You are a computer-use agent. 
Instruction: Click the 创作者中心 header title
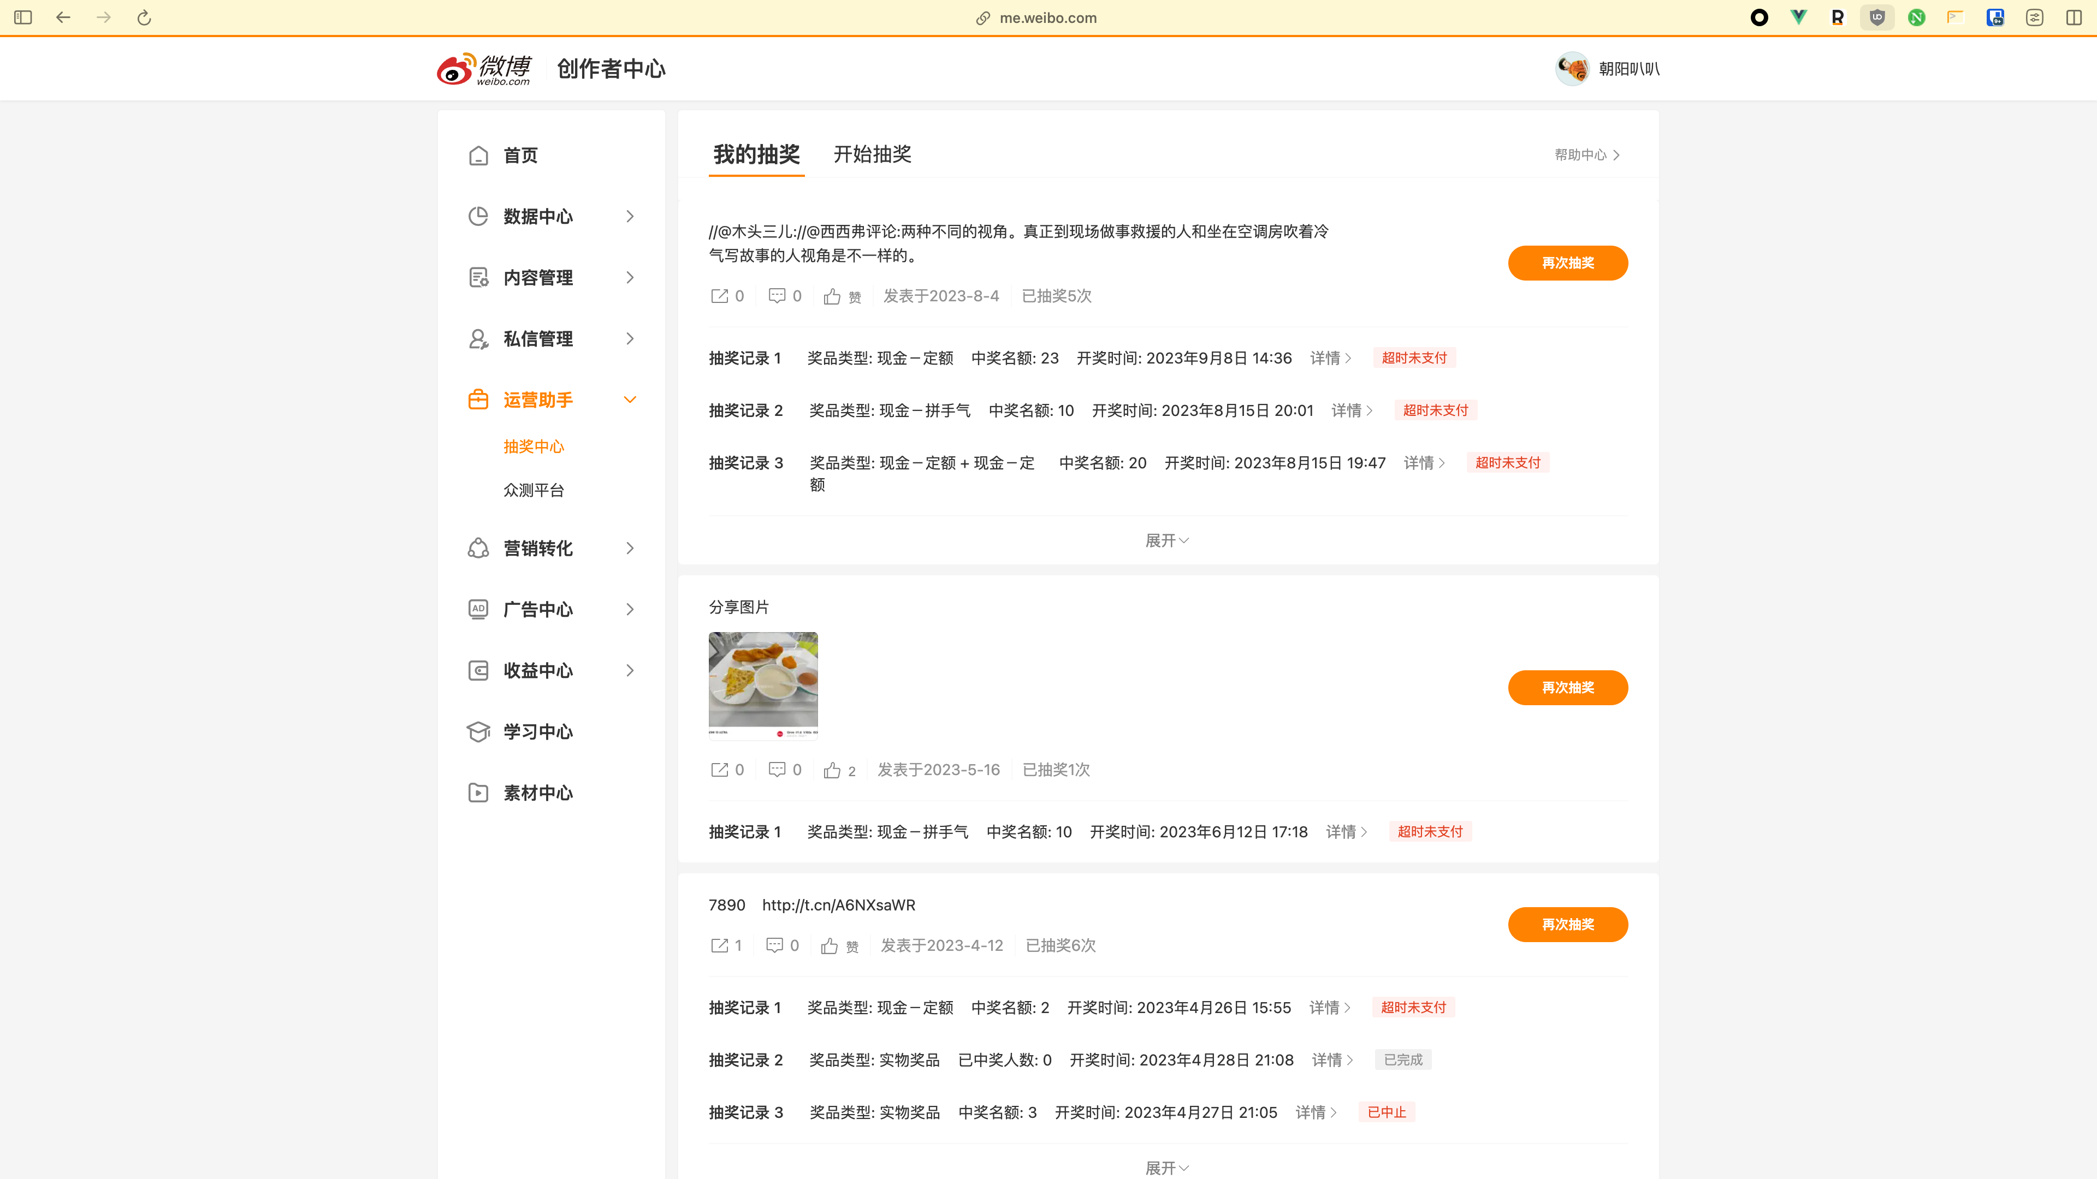pyautogui.click(x=611, y=69)
